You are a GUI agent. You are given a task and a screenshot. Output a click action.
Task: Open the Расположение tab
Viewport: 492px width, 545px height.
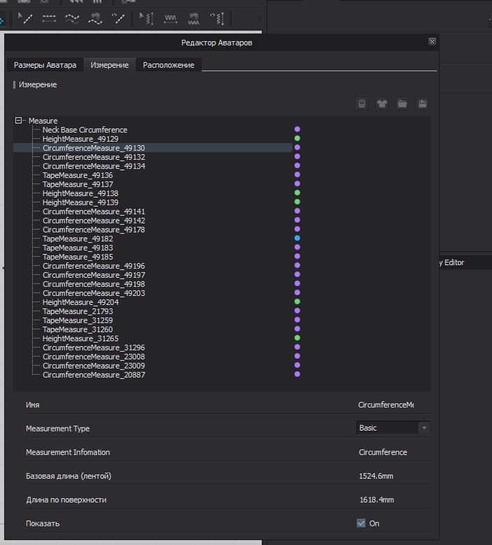(x=168, y=65)
